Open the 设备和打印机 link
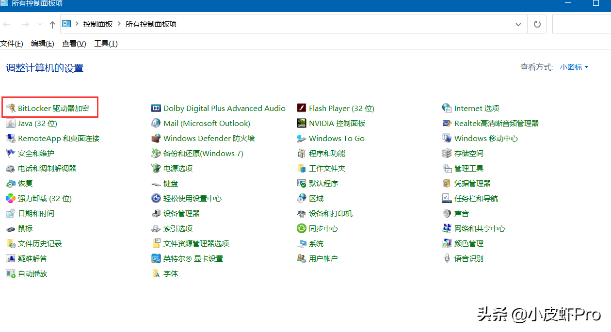The width and height of the screenshot is (611, 332). (331, 213)
